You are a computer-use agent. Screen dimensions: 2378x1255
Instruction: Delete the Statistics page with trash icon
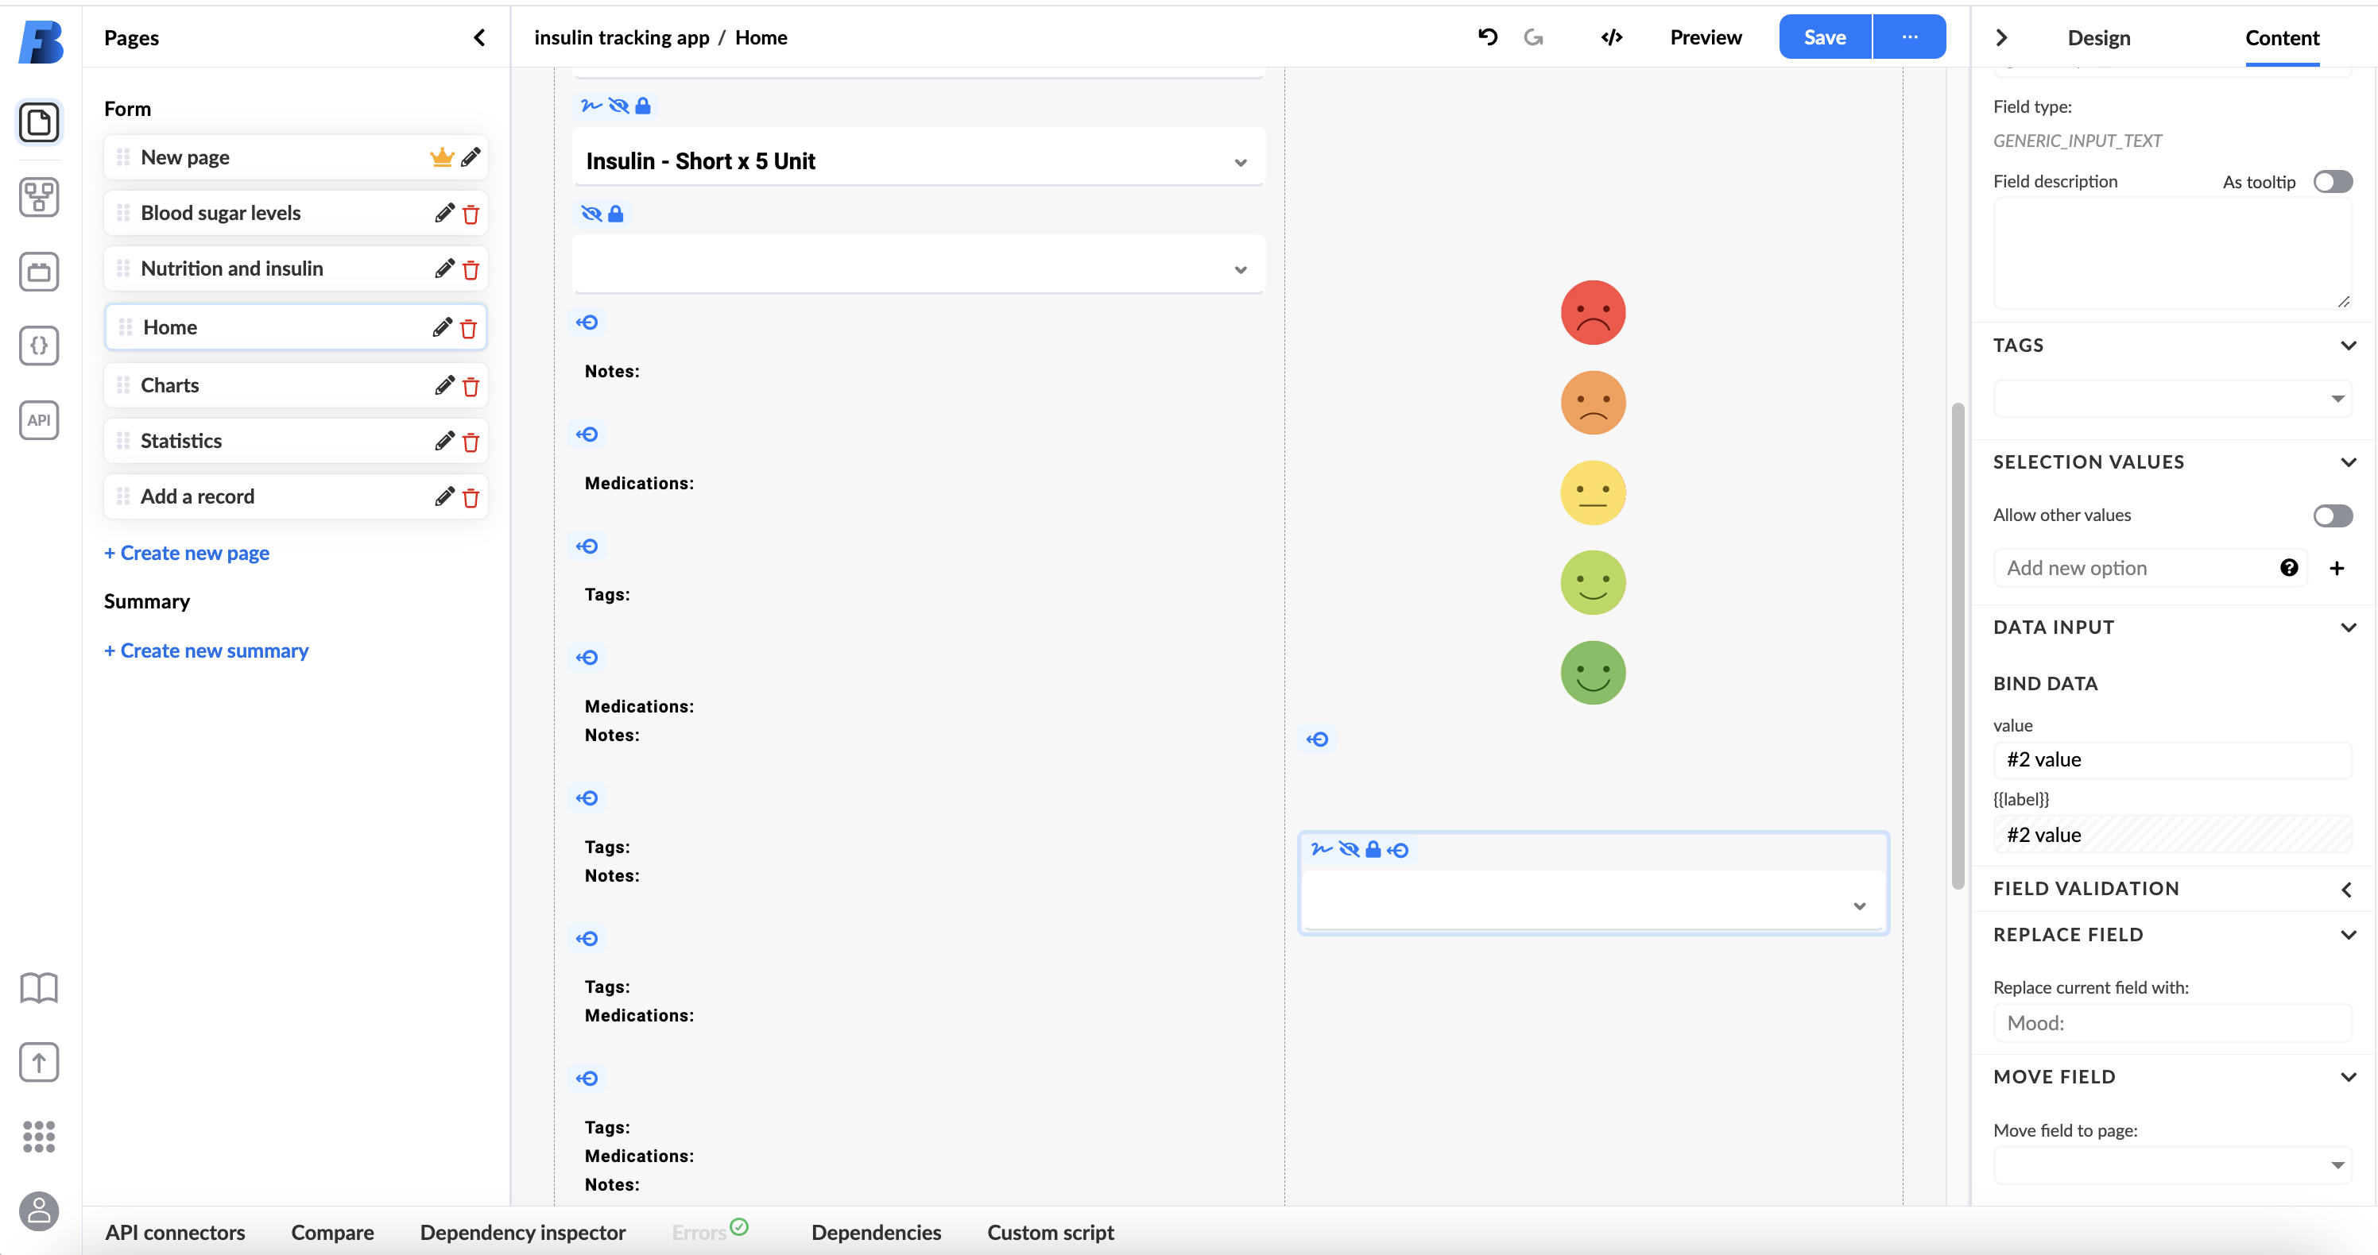[471, 441]
